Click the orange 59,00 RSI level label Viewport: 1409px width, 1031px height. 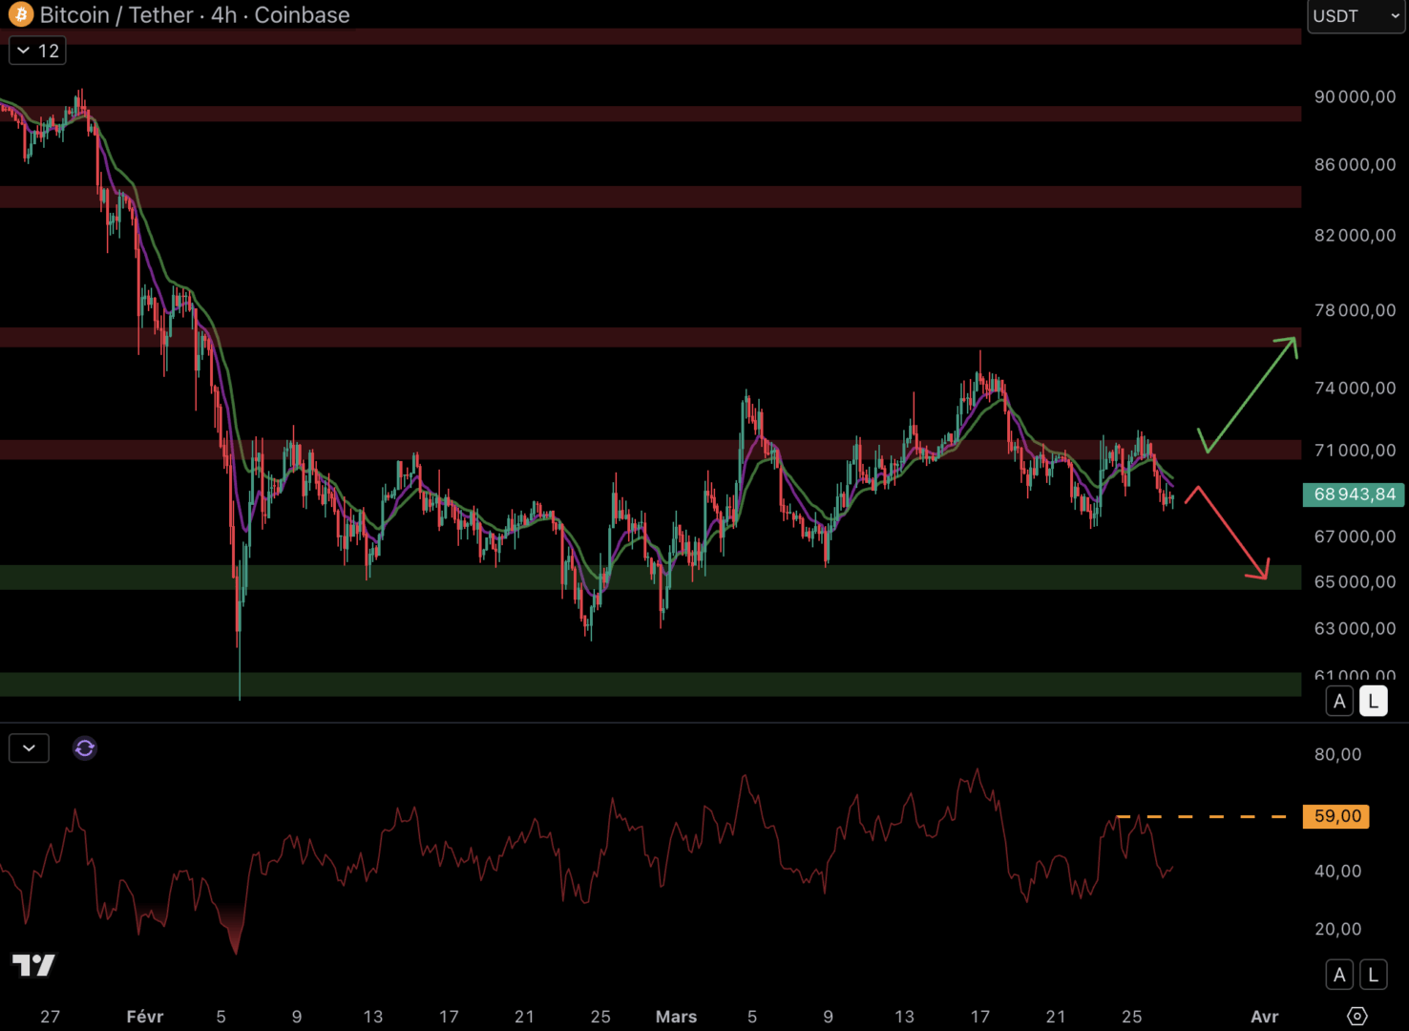[x=1336, y=816]
